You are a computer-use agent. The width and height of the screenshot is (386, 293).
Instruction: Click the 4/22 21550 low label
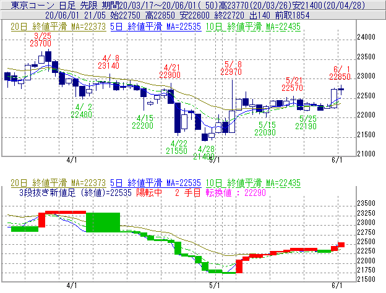(176, 147)
